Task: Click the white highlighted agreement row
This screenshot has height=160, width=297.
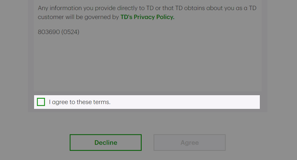Action: click(147, 102)
